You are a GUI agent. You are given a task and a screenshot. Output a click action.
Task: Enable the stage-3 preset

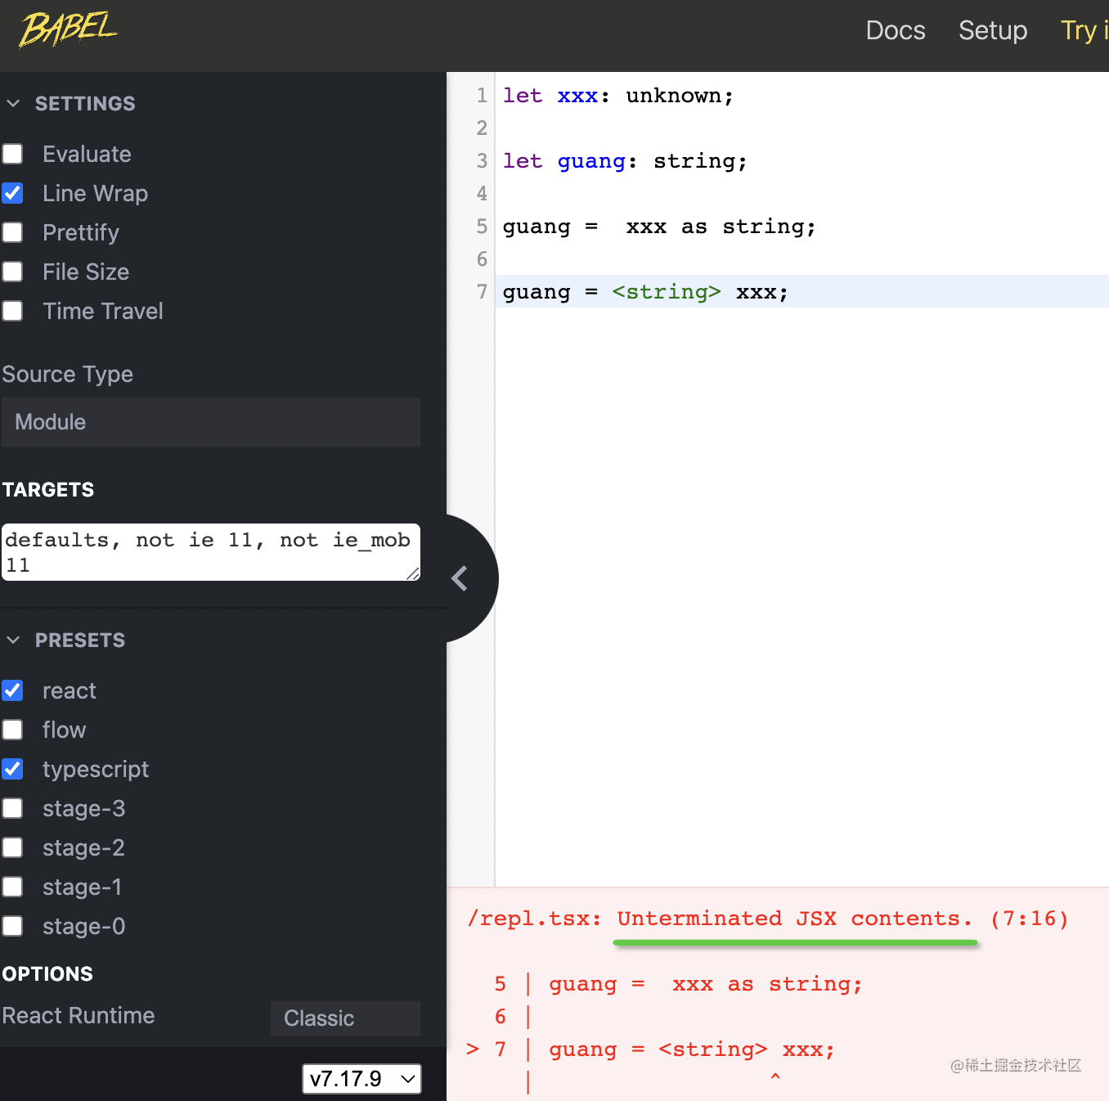coord(13,809)
